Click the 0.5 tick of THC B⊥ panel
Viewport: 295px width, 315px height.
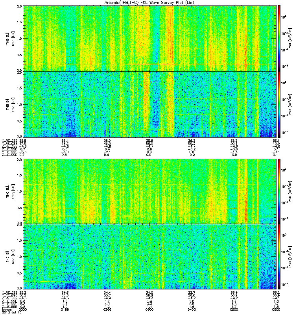(x=20, y=208)
